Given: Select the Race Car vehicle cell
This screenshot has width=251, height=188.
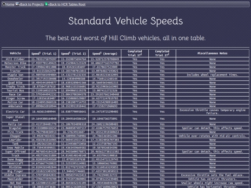Looking at the screenshot, I should 15,94.
